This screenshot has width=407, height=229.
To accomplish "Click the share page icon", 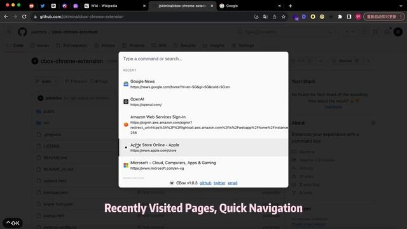I will tap(274, 17).
